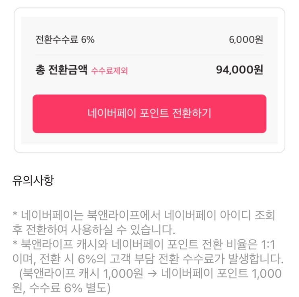The width and height of the screenshot is (299, 297).
Task: Click the 유의사항 heading
Action: click(x=33, y=181)
